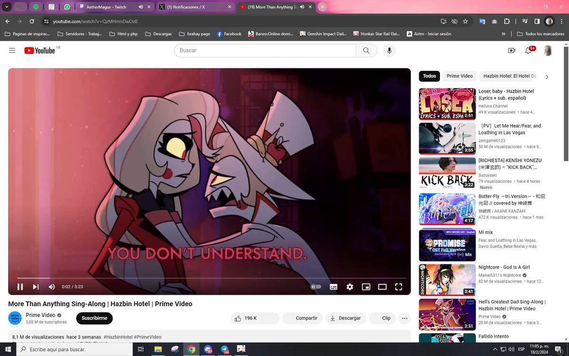Open the Loser, baby video thumbnail

pos(447,103)
